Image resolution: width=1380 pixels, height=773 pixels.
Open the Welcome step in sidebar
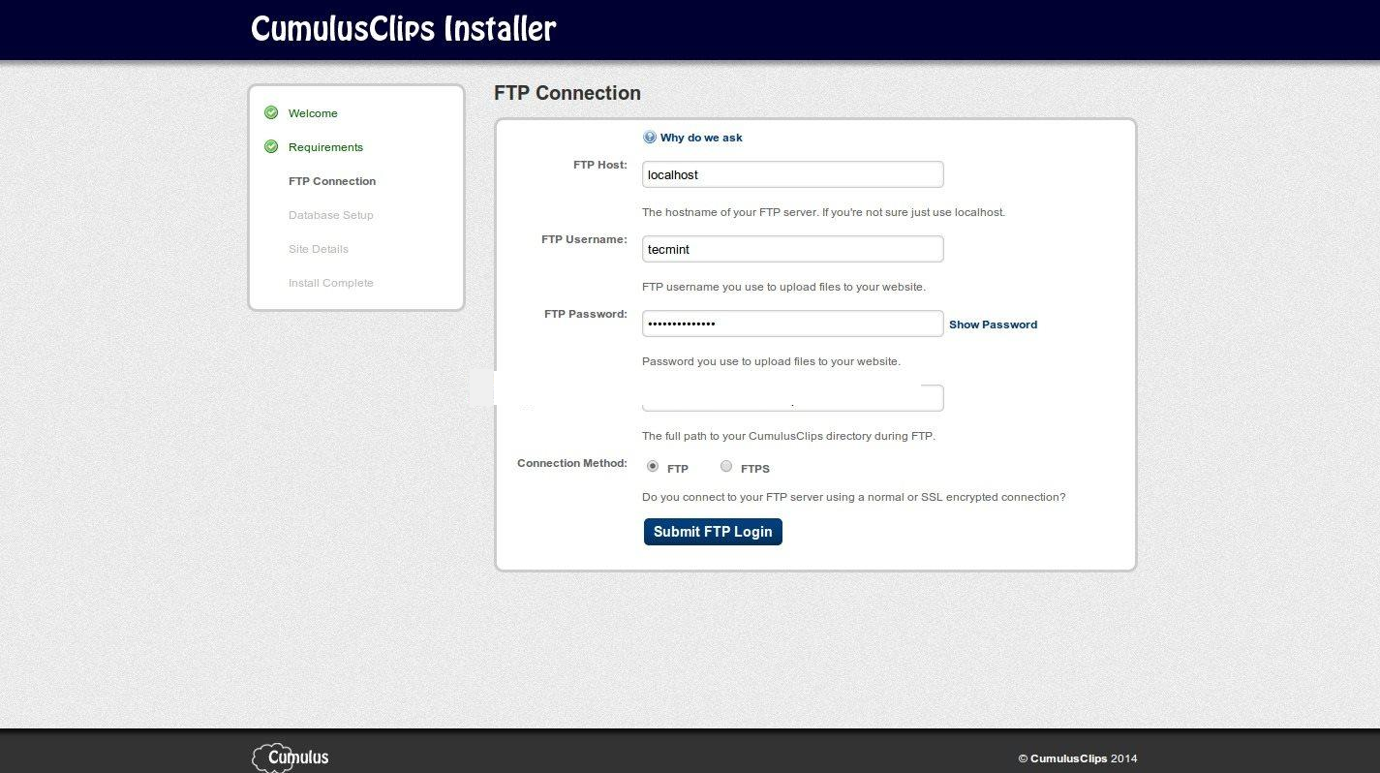point(313,113)
